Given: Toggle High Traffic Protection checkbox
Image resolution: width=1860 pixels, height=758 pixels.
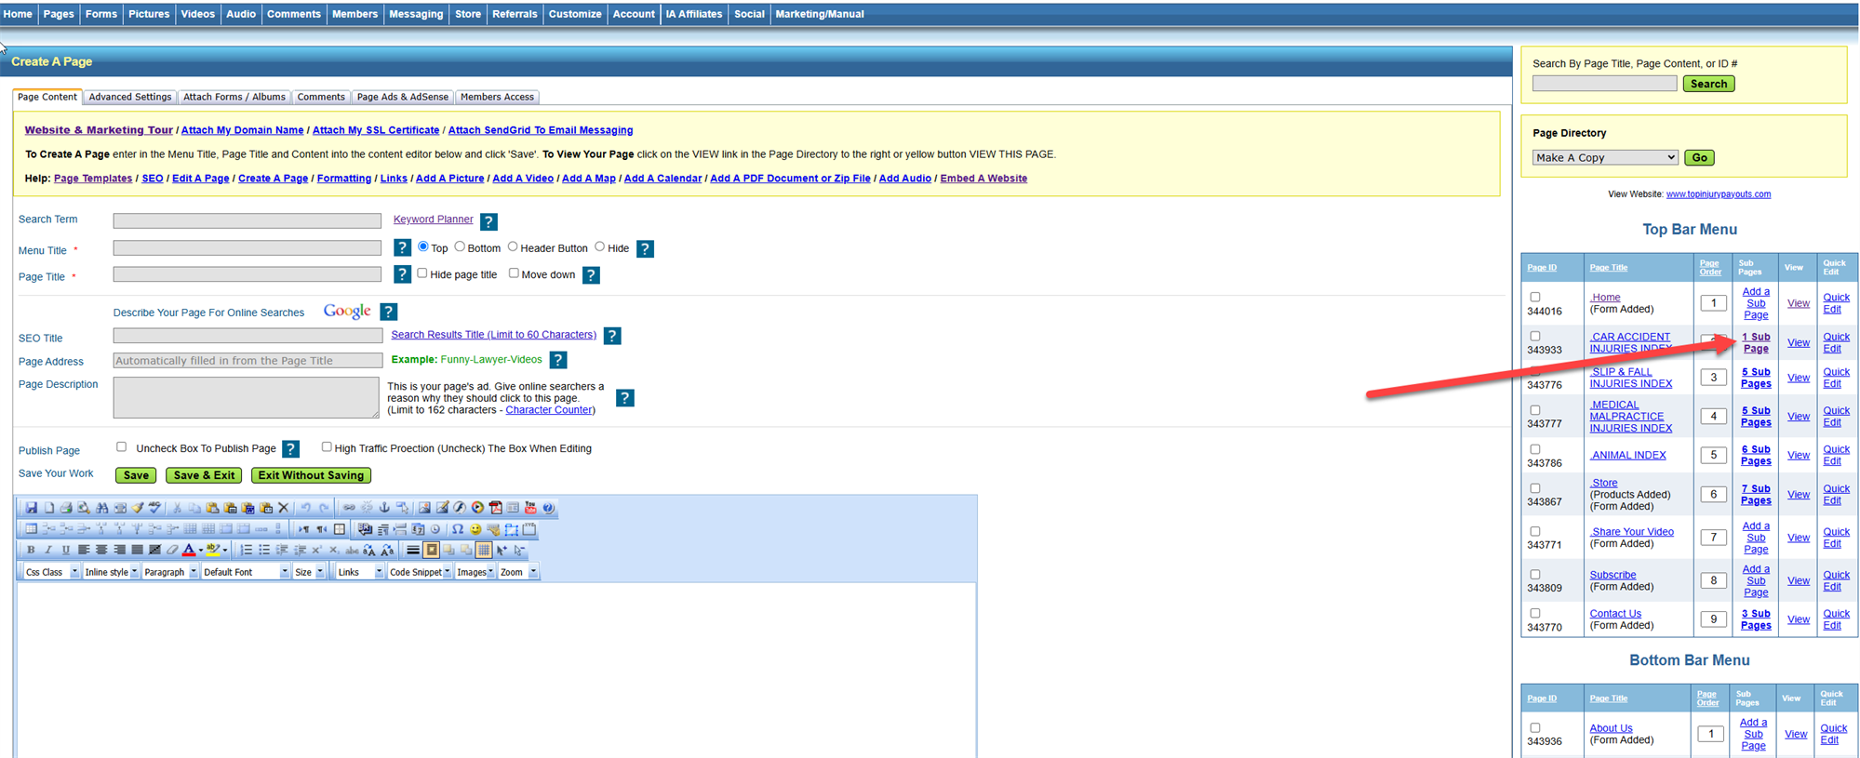Looking at the screenshot, I should pyautogui.click(x=327, y=446).
